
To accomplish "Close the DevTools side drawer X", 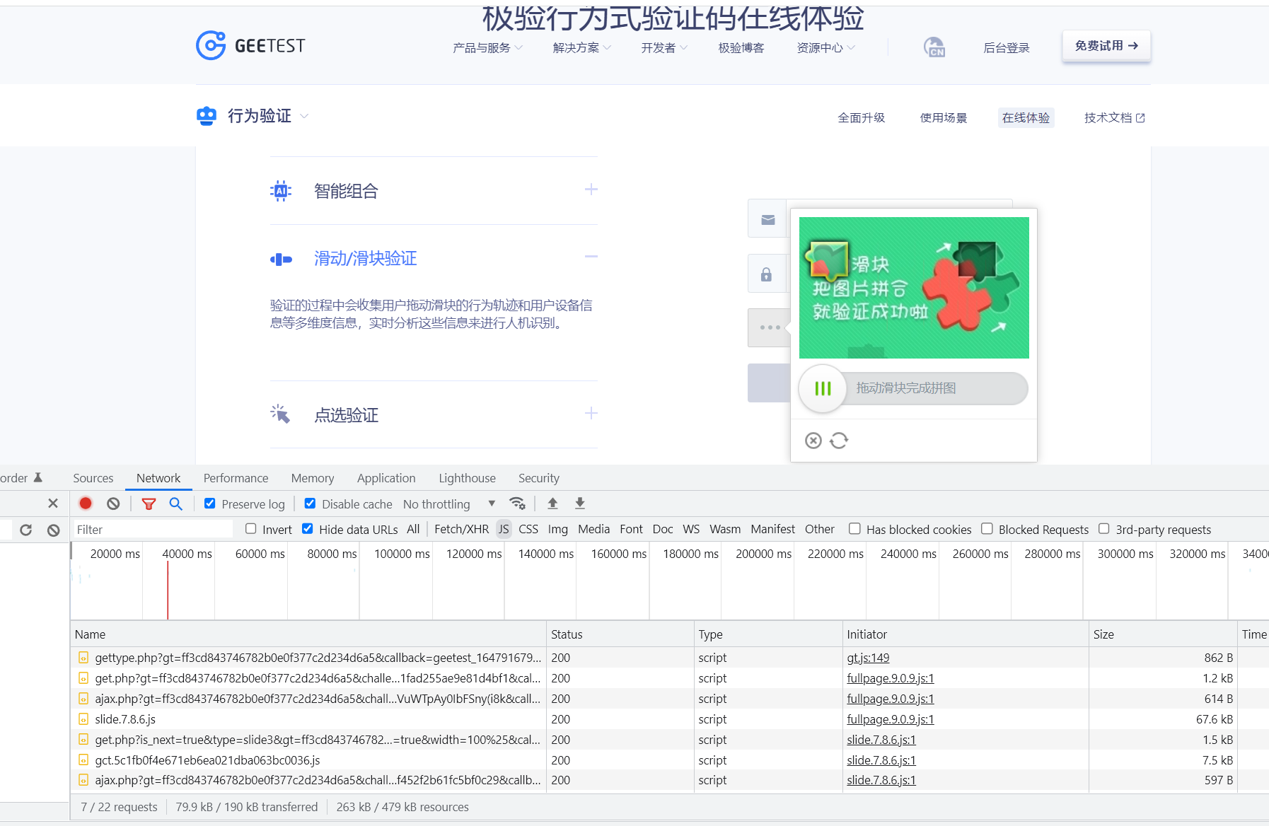I will pyautogui.click(x=53, y=504).
